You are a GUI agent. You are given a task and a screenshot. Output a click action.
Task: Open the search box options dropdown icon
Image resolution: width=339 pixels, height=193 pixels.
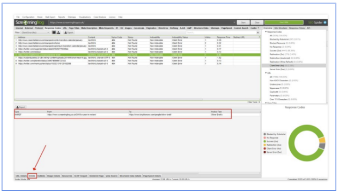(257, 33)
